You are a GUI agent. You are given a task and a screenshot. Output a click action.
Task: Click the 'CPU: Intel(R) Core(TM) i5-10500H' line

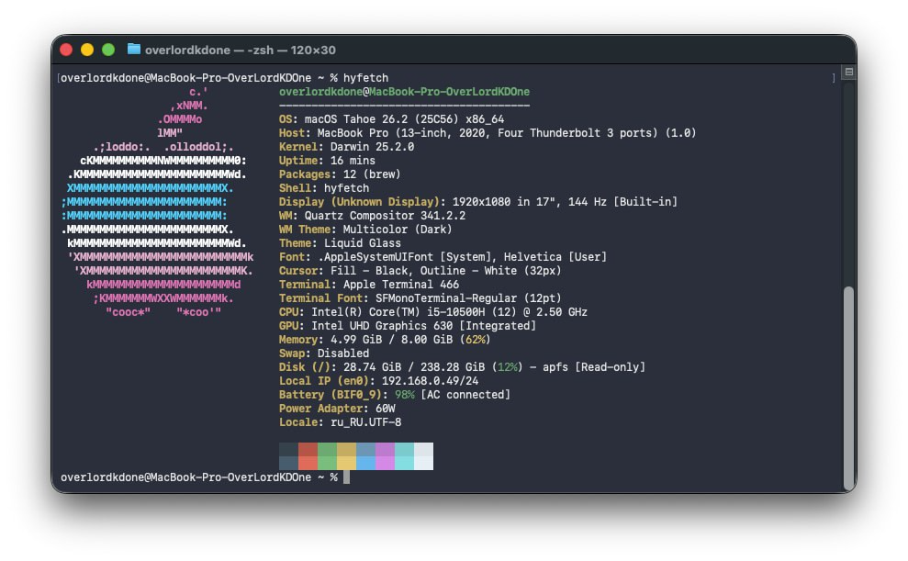433,312
